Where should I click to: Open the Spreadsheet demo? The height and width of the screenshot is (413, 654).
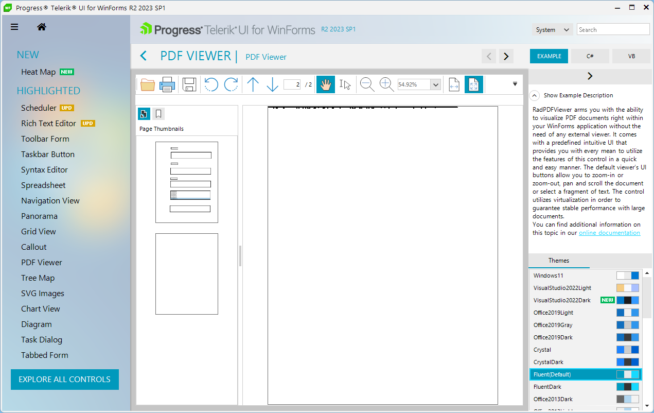[x=43, y=185]
